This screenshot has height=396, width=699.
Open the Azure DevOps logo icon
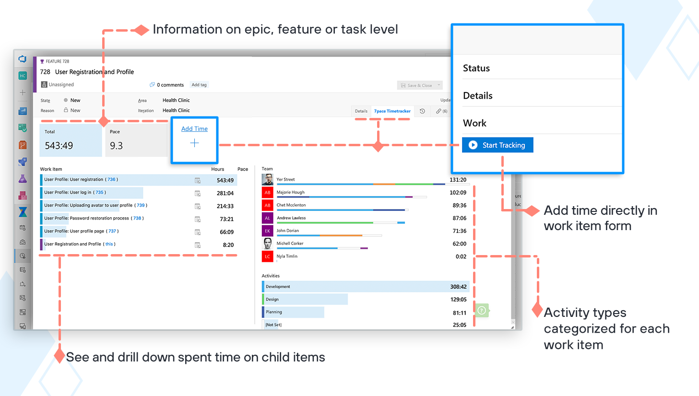click(22, 58)
